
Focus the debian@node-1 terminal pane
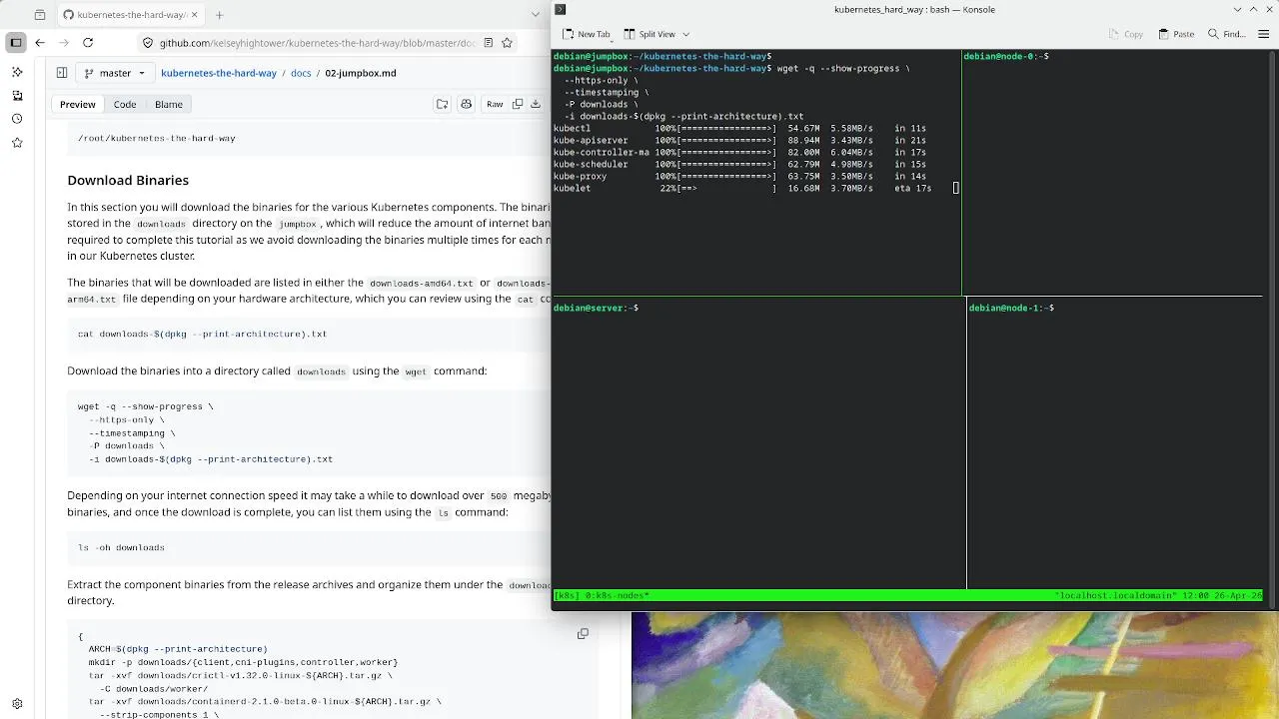(x=1115, y=445)
